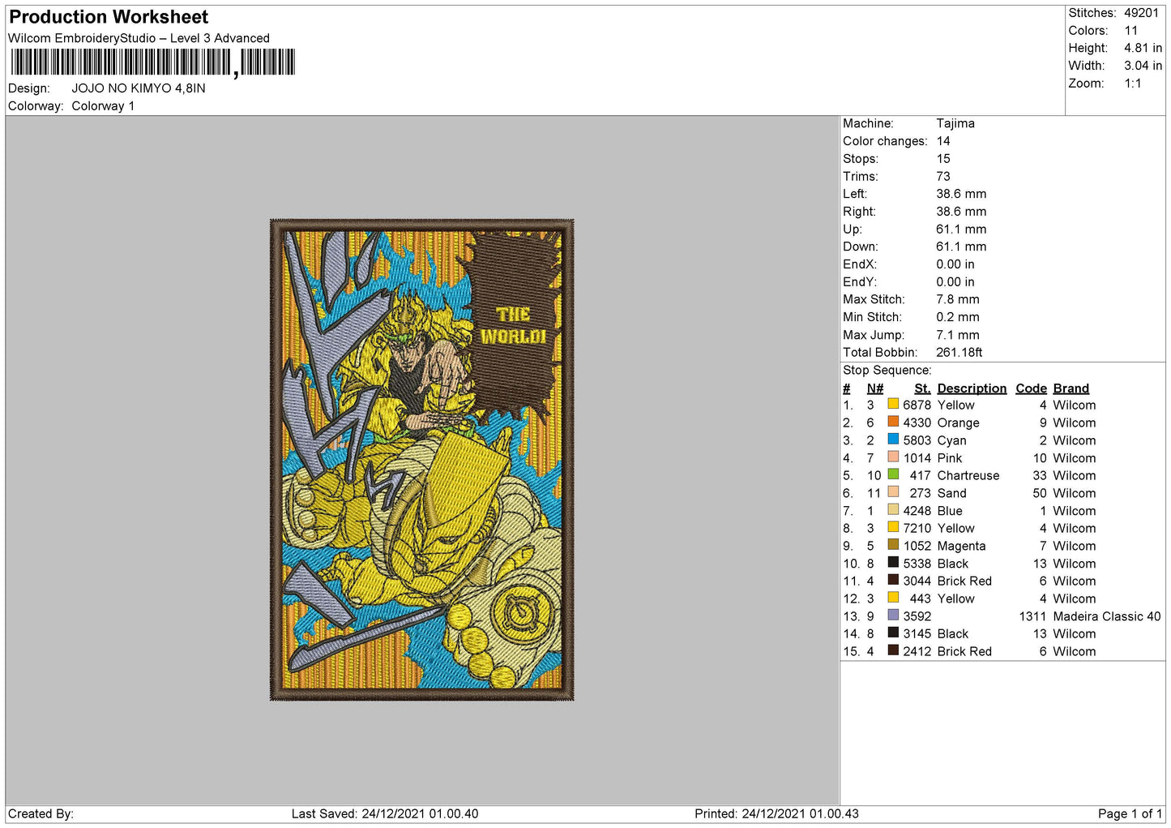Click the purple Madeira Classic 40 swatch
This screenshot has width=1171, height=828.
[893, 616]
